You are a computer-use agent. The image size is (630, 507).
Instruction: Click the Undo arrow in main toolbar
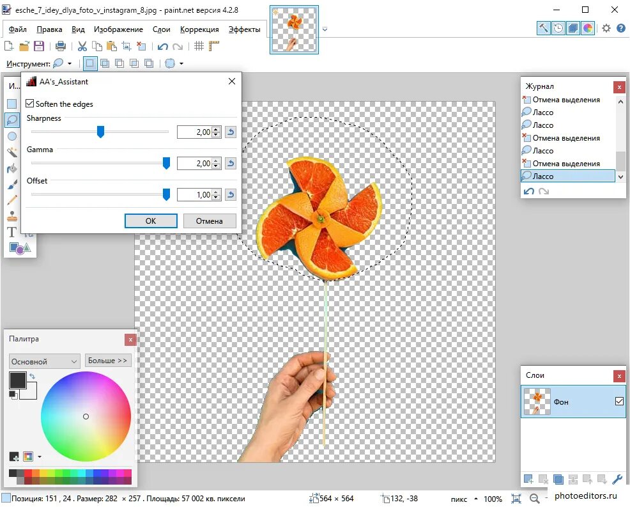(163, 47)
